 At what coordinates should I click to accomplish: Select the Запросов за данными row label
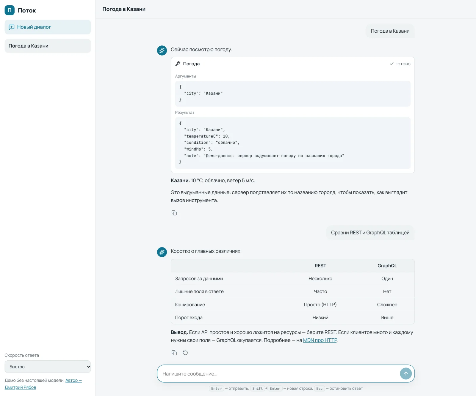tap(199, 279)
